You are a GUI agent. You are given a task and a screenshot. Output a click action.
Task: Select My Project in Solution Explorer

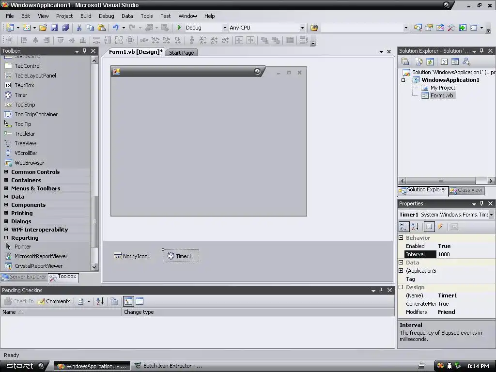click(x=443, y=88)
